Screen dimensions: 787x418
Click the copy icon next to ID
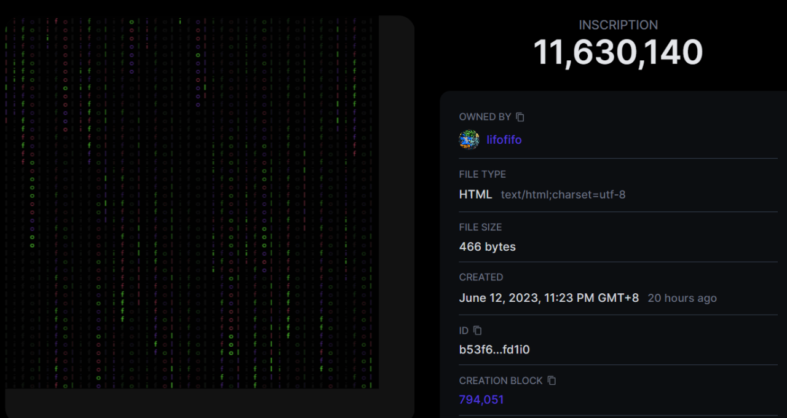(x=478, y=331)
